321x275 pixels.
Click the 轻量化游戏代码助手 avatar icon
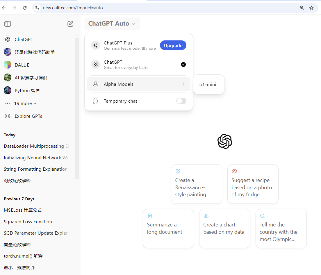8,52
